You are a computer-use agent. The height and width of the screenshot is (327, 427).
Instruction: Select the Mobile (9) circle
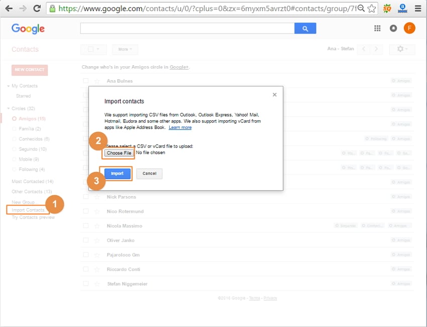29,159
